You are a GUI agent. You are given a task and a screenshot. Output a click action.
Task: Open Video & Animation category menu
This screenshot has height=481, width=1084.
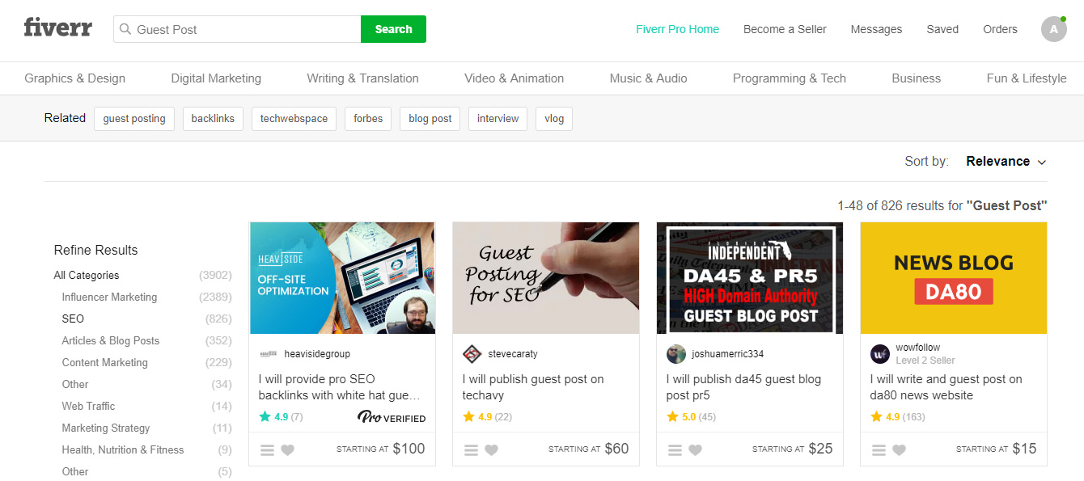tap(514, 78)
